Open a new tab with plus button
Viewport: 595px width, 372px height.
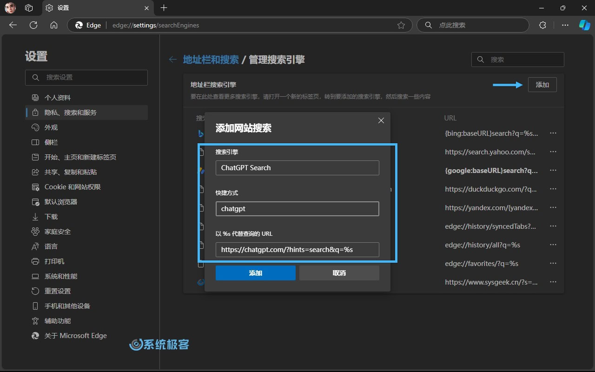164,7
